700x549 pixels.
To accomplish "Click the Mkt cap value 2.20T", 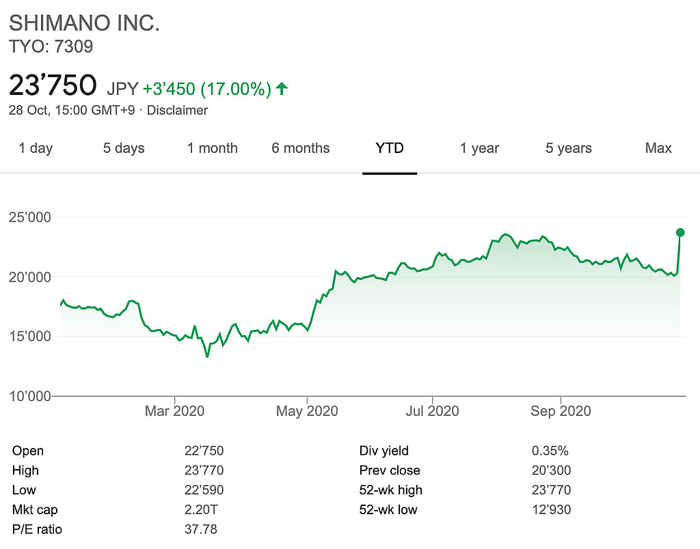I will coord(198,509).
